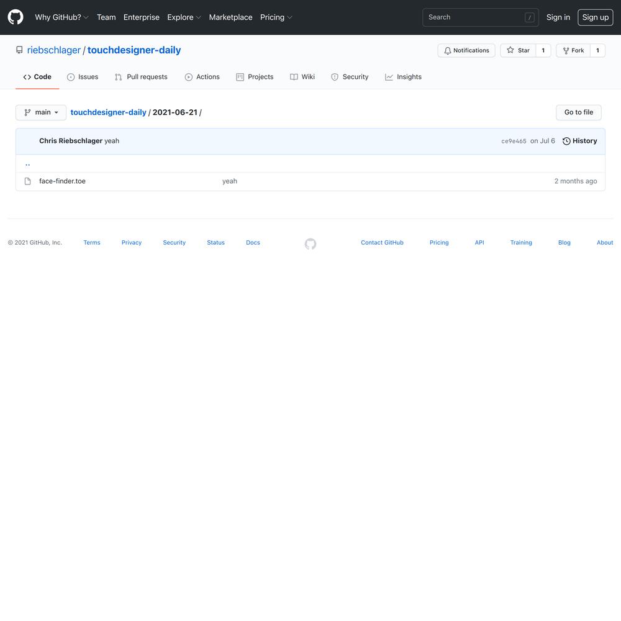Click the Go to file button
This screenshot has height=621, width=621.
(x=578, y=112)
